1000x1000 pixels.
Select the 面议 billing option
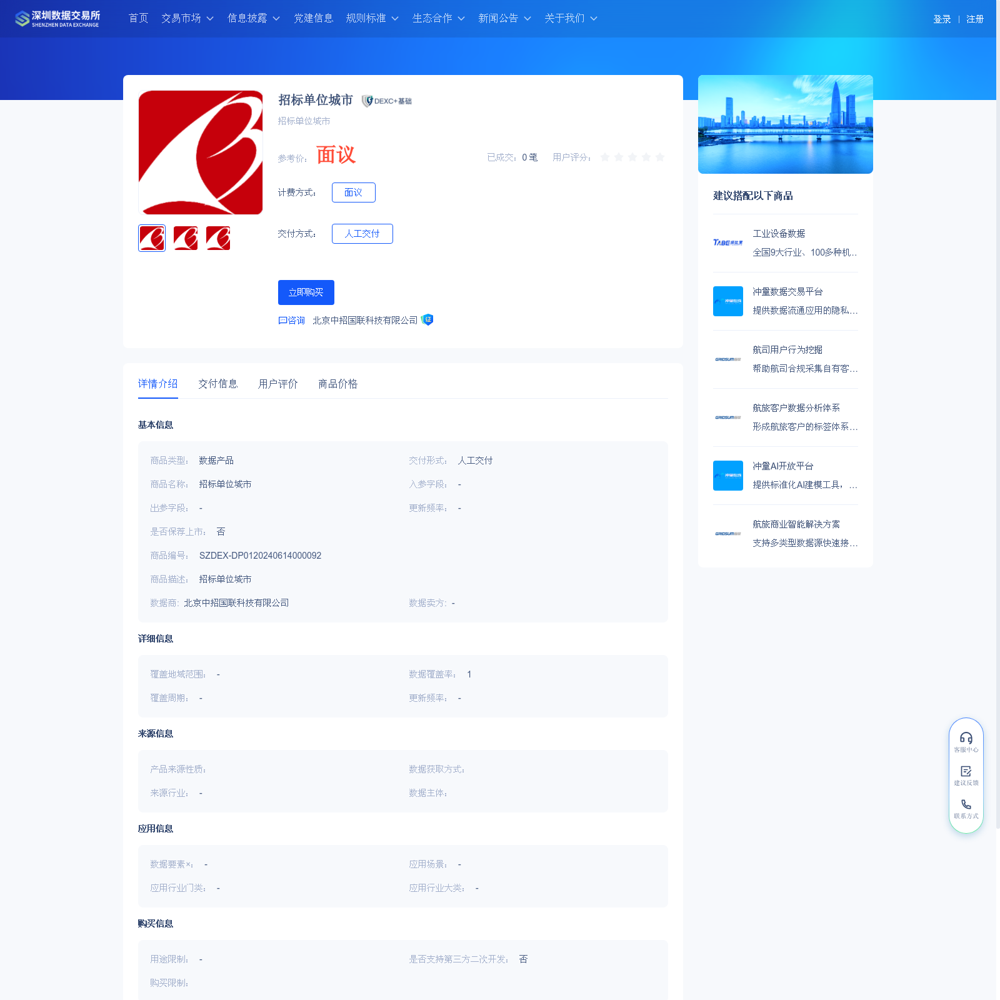[x=354, y=192]
